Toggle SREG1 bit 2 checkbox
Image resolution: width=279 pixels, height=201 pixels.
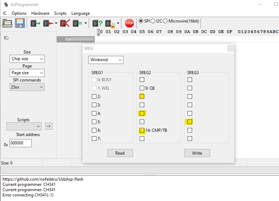click(94, 97)
